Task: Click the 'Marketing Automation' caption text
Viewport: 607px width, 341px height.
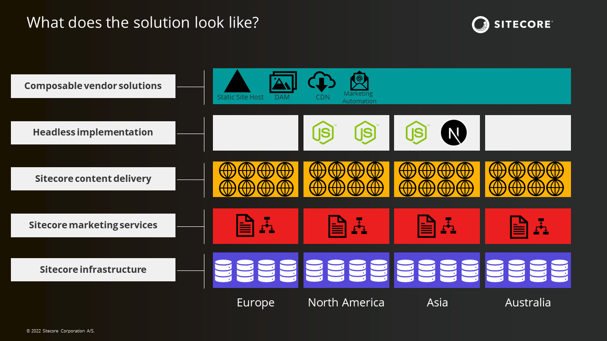Action: (x=359, y=98)
